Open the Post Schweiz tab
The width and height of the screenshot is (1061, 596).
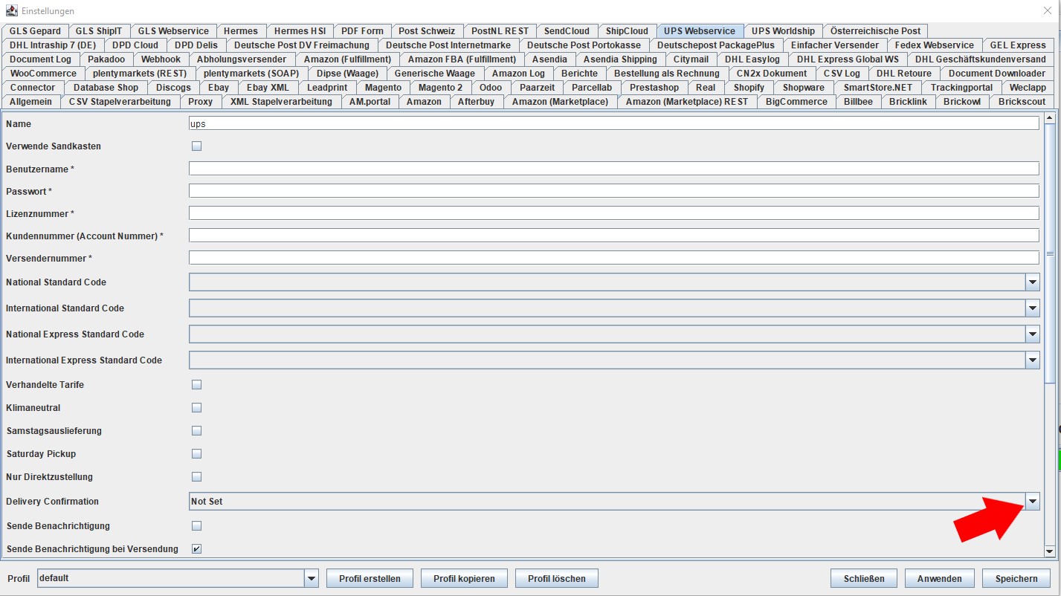click(427, 31)
